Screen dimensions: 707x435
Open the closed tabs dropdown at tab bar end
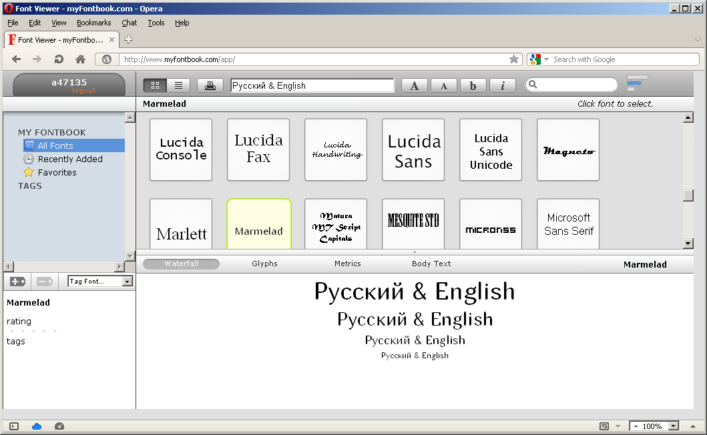(698, 39)
